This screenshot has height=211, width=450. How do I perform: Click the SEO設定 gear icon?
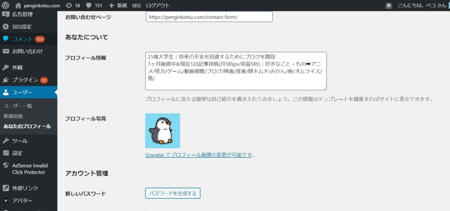(x=5, y=27)
